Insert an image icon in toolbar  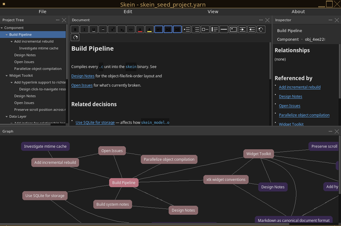(x=233, y=29)
